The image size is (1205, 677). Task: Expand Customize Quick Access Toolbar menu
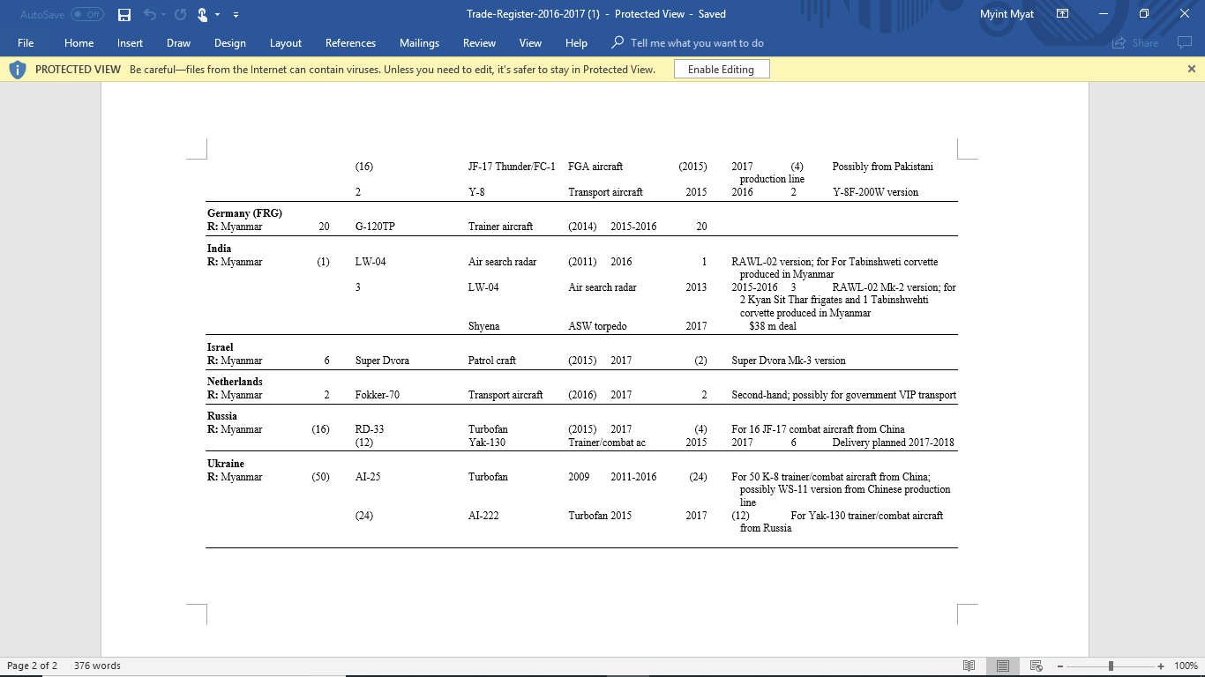click(236, 15)
